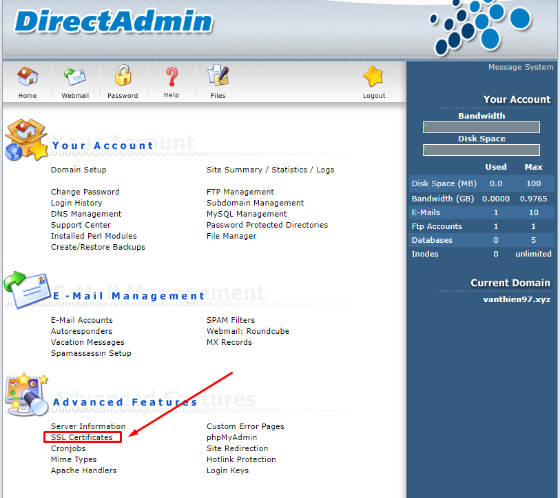Click the Files toolbar icon

coord(218,77)
